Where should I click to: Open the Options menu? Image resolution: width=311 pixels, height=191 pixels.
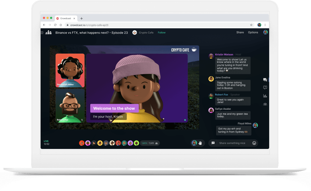[253, 32]
